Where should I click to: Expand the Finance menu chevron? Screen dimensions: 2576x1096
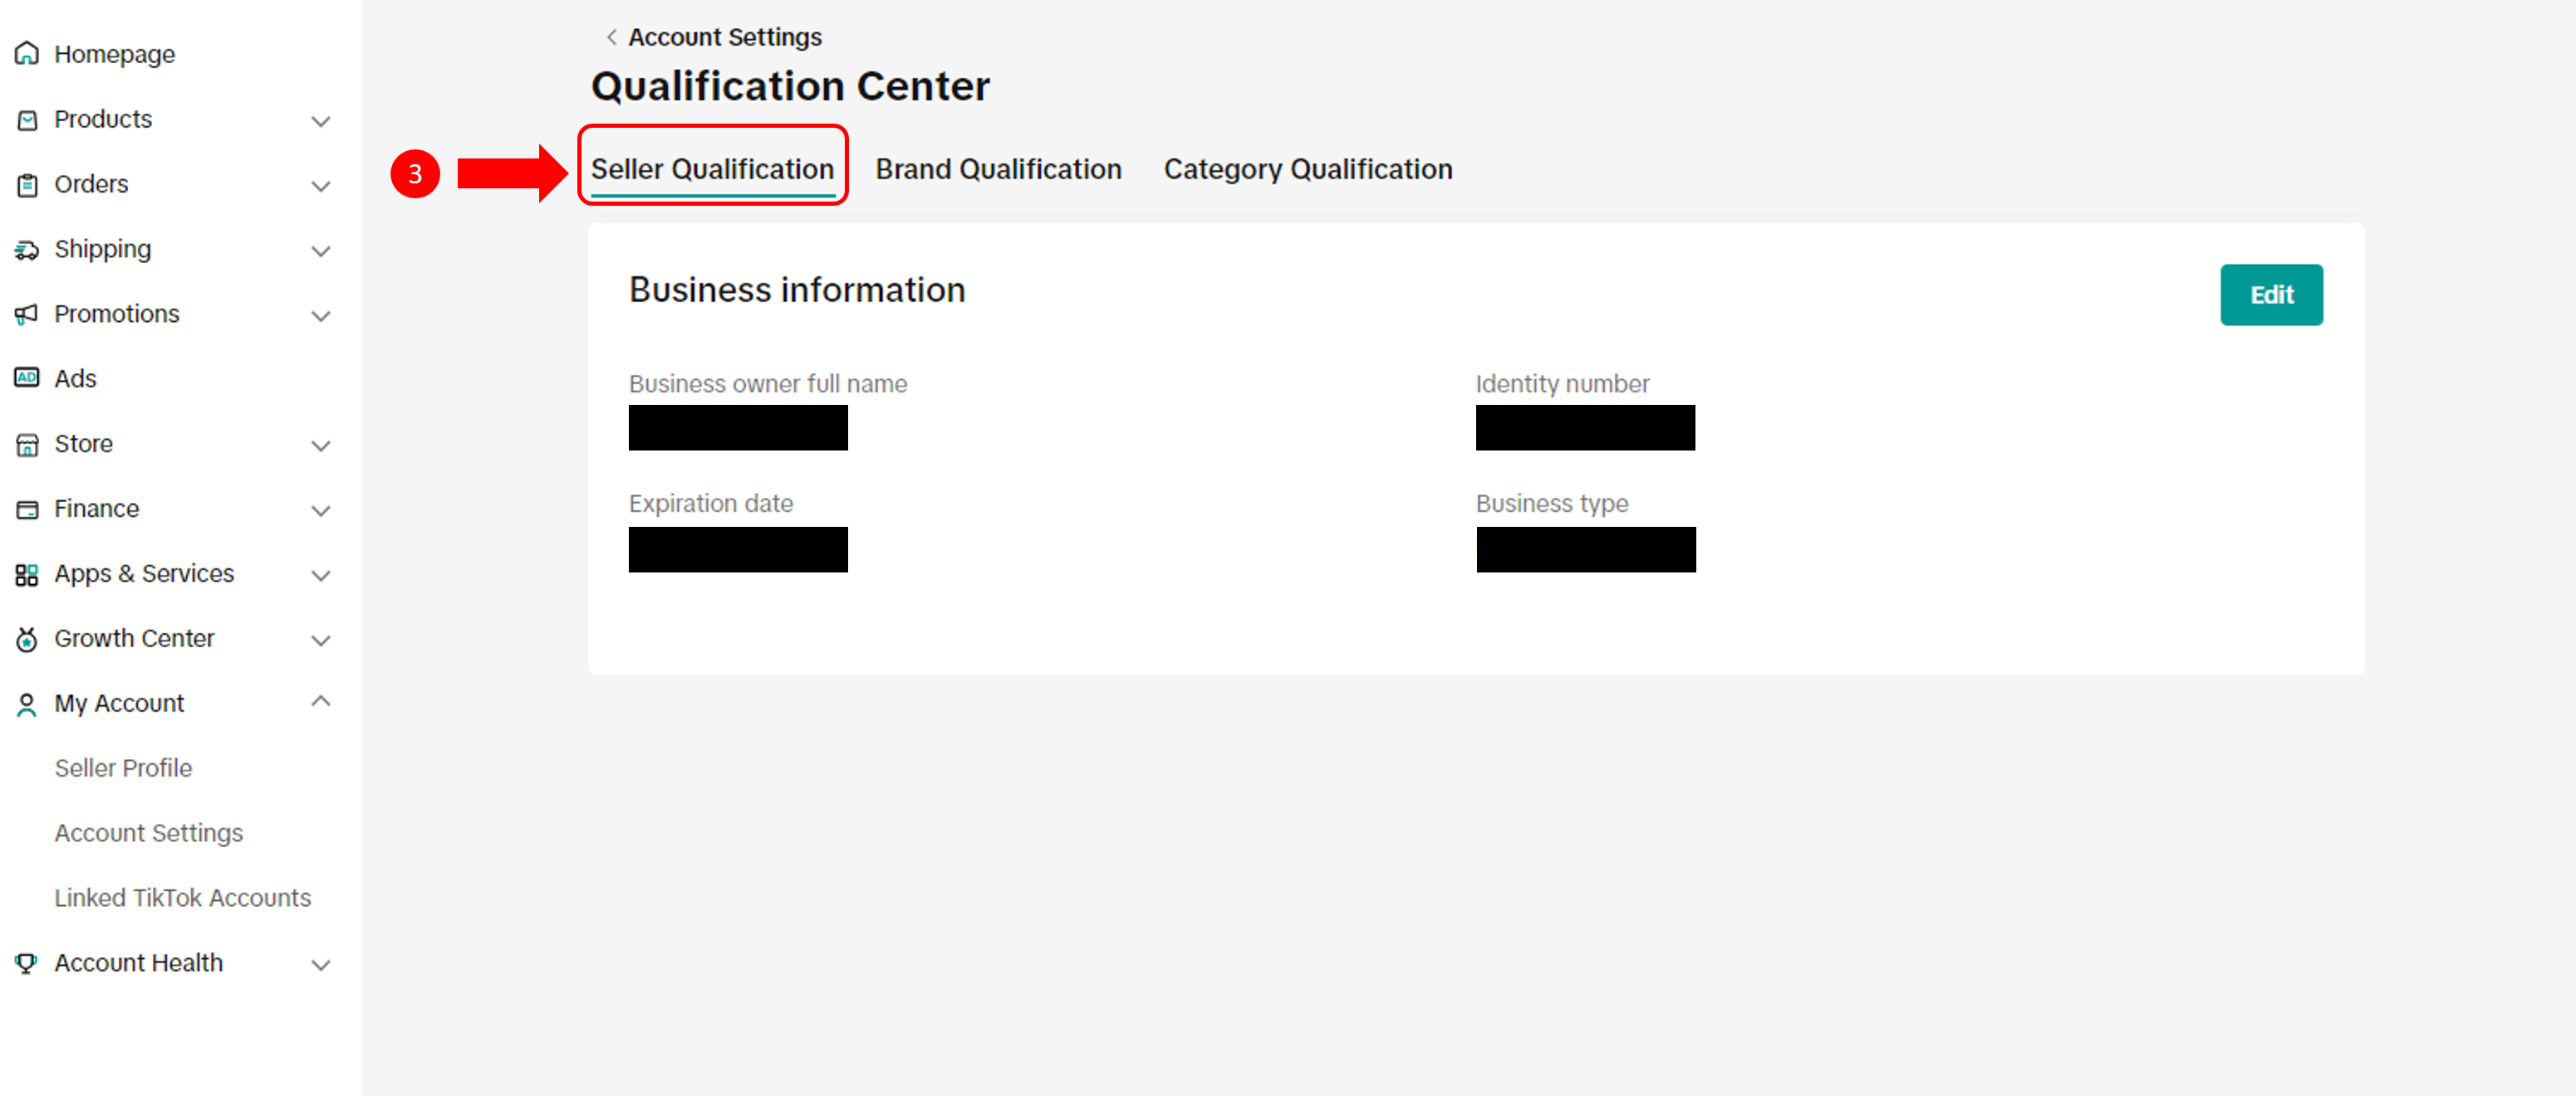[320, 510]
